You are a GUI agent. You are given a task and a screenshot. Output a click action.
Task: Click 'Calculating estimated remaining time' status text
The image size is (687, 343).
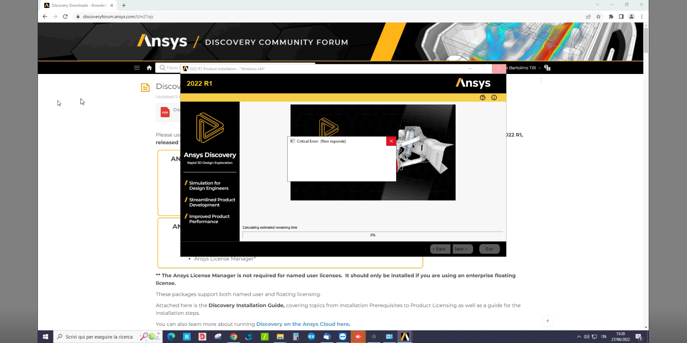tap(270, 227)
